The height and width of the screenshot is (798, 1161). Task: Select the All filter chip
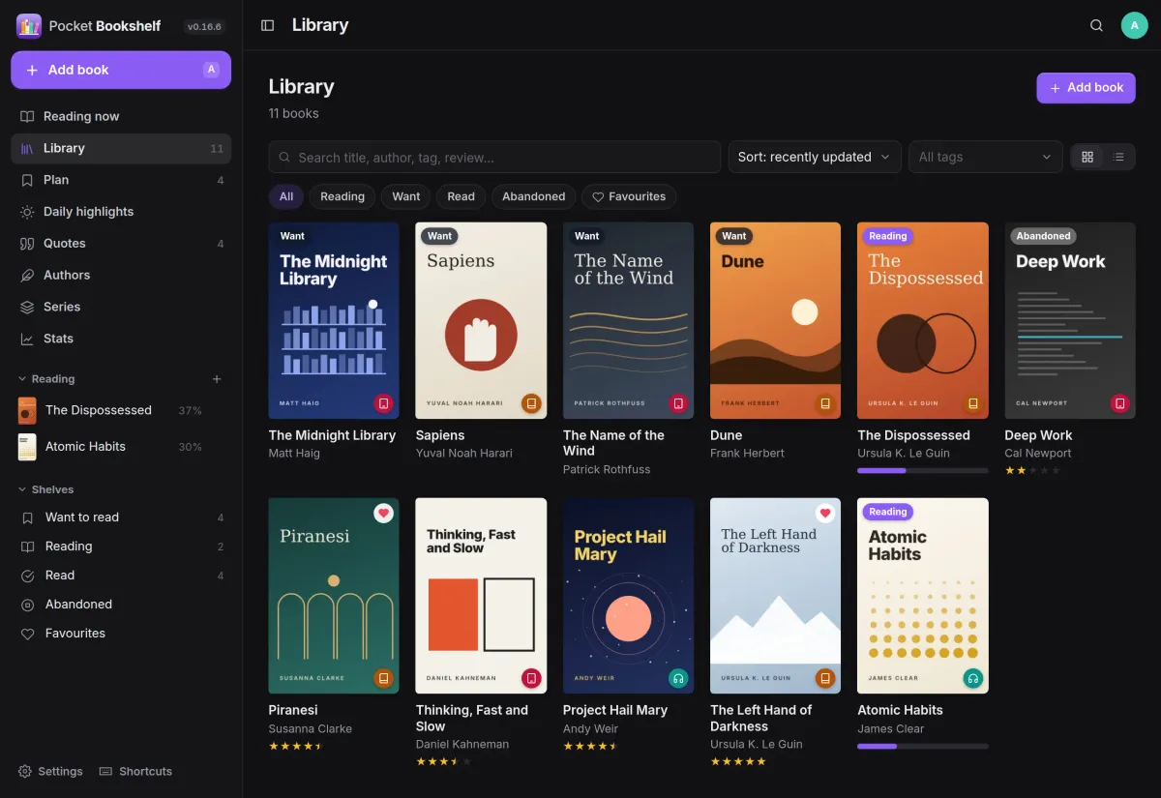(x=286, y=196)
